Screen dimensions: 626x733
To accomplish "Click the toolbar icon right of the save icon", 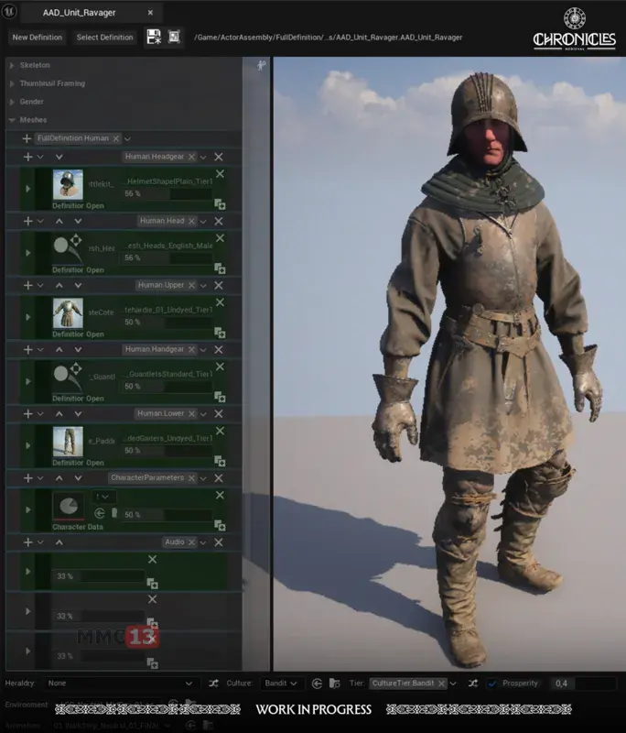I will pos(175,38).
